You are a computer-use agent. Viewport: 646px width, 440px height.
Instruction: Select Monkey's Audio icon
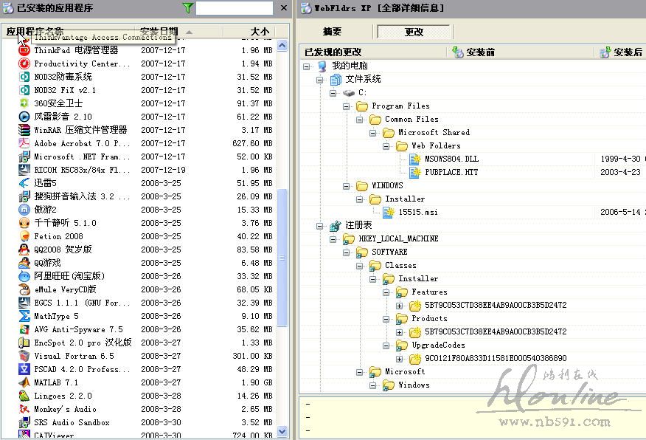pyautogui.click(x=24, y=409)
